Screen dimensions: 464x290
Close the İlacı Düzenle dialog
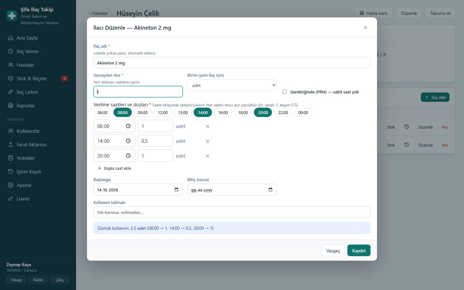365,27
